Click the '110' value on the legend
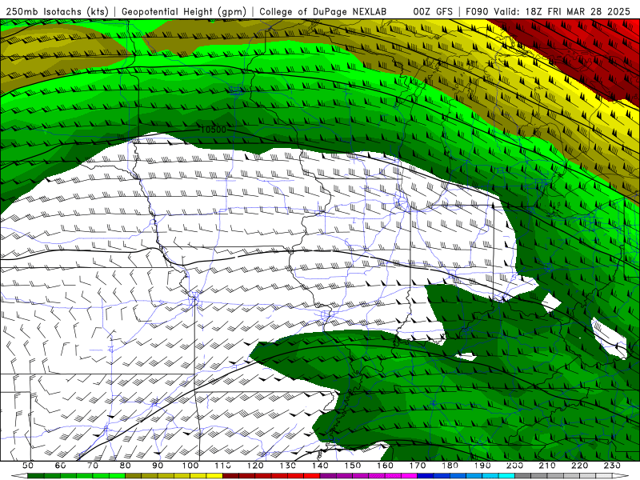The width and height of the screenshot is (640, 480). pos(222,466)
